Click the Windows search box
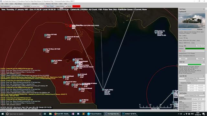This screenshot has height=116, width=207. [x=24, y=114]
